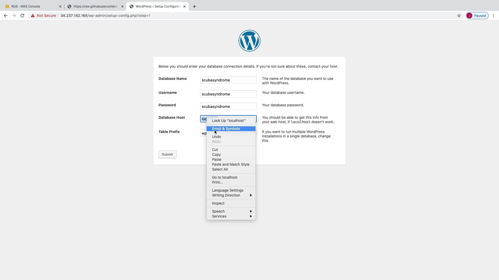Switch to the raw.githubusercontent tab
This screenshot has width=499, height=280.
95,6
